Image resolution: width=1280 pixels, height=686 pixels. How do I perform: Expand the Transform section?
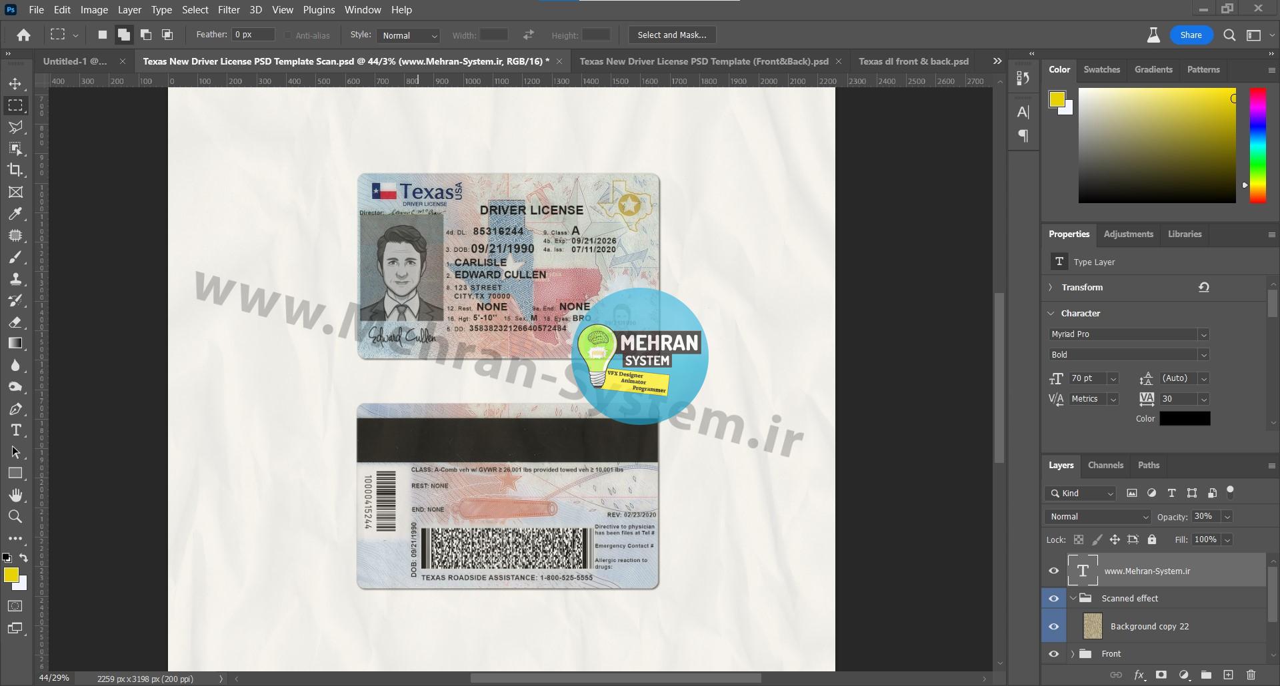click(x=1051, y=288)
